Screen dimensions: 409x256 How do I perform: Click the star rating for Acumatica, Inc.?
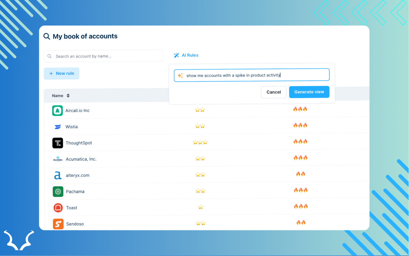click(200, 158)
